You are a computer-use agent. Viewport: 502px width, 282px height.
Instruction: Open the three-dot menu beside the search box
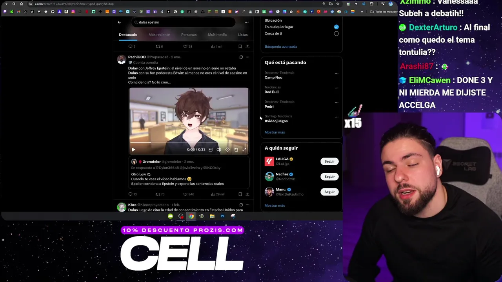[246, 22]
